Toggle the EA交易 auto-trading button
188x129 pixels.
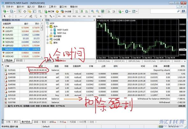66,12
